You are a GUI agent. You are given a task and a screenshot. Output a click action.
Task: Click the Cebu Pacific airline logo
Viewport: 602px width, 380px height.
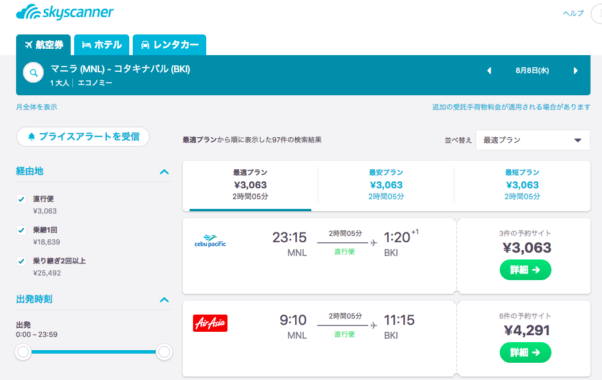(210, 241)
